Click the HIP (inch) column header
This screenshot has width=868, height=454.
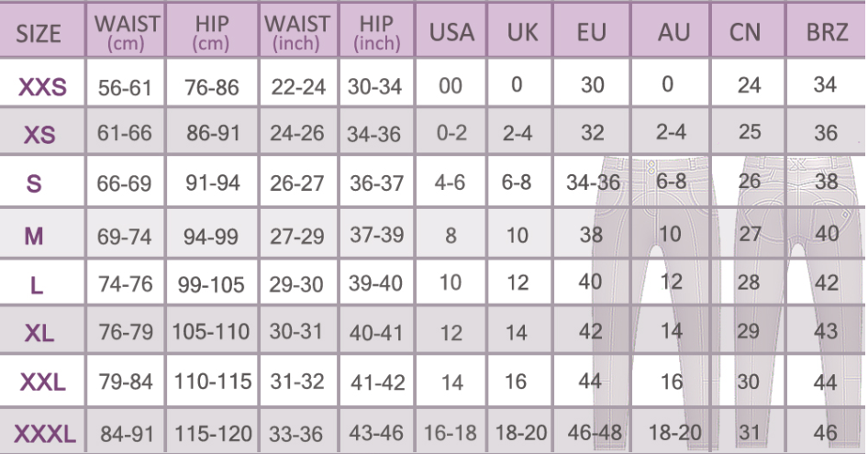pos(376,33)
